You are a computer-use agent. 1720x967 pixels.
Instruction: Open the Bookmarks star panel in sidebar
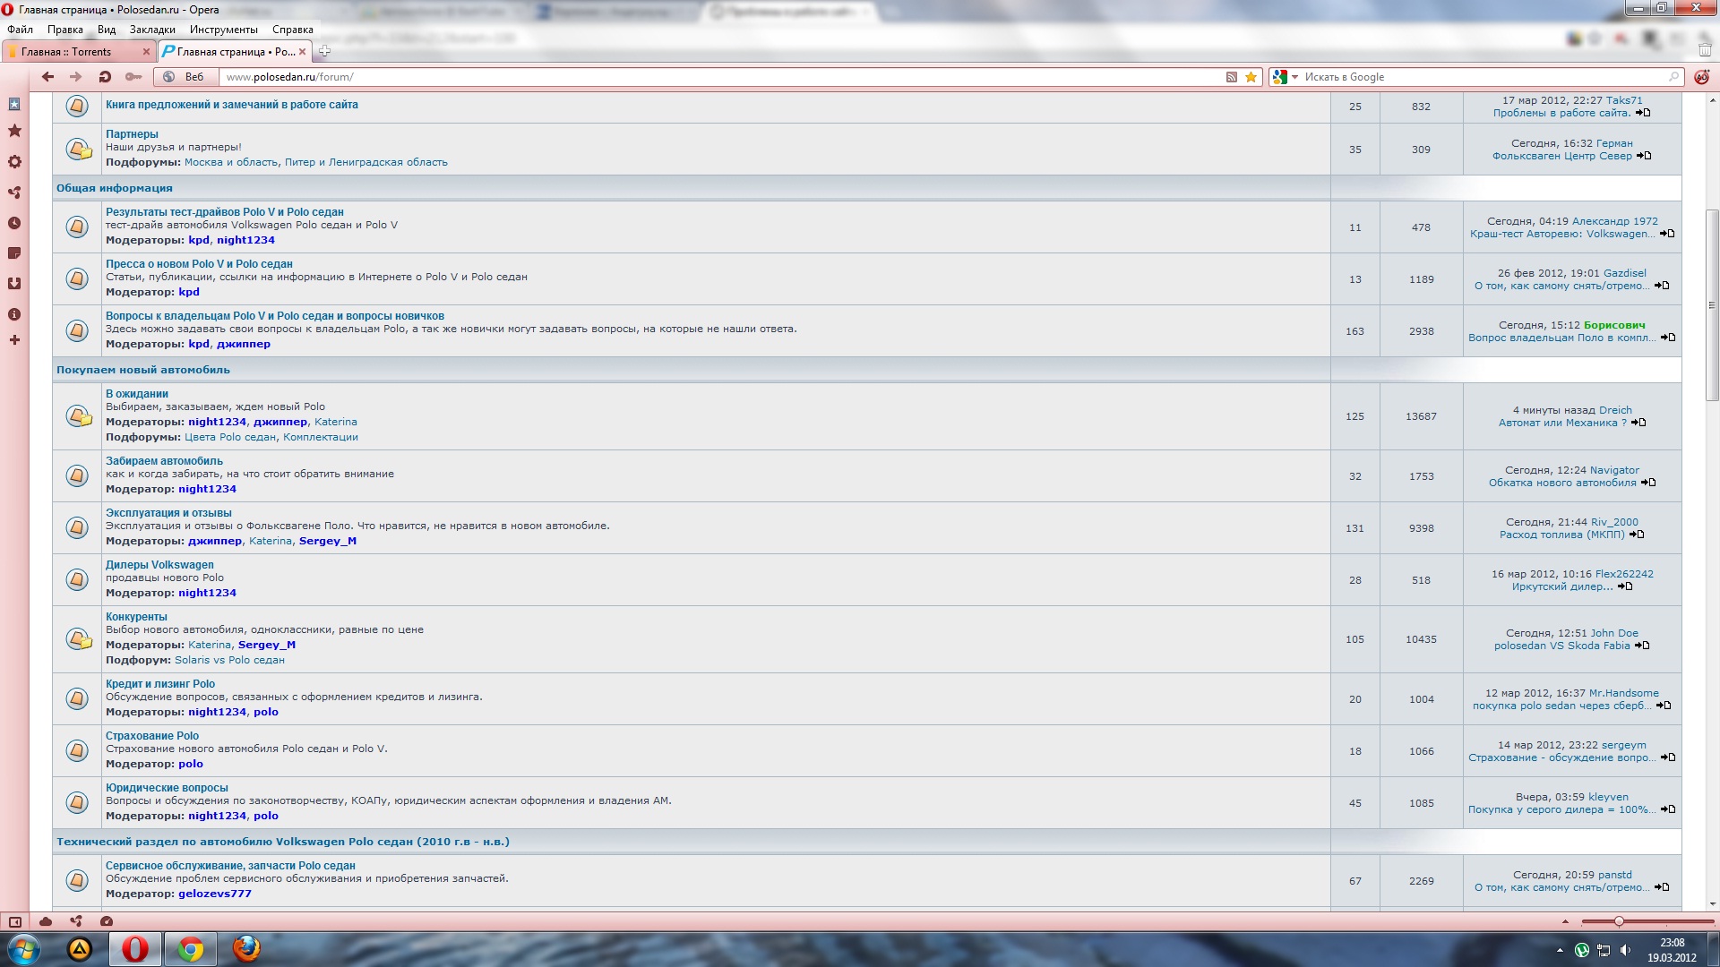click(x=14, y=132)
